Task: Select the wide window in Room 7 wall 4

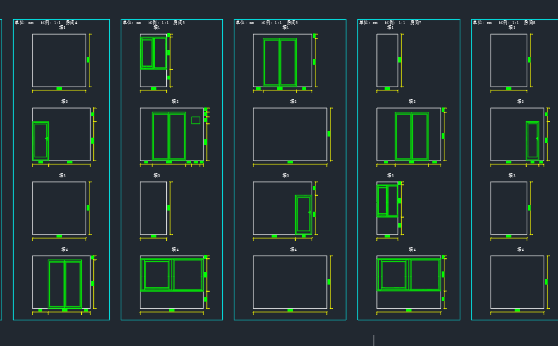Action: pos(409,275)
